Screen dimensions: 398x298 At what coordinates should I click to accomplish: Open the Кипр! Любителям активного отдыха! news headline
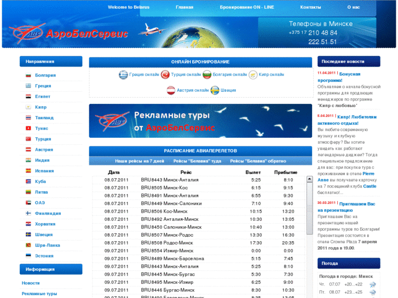tap(347, 120)
